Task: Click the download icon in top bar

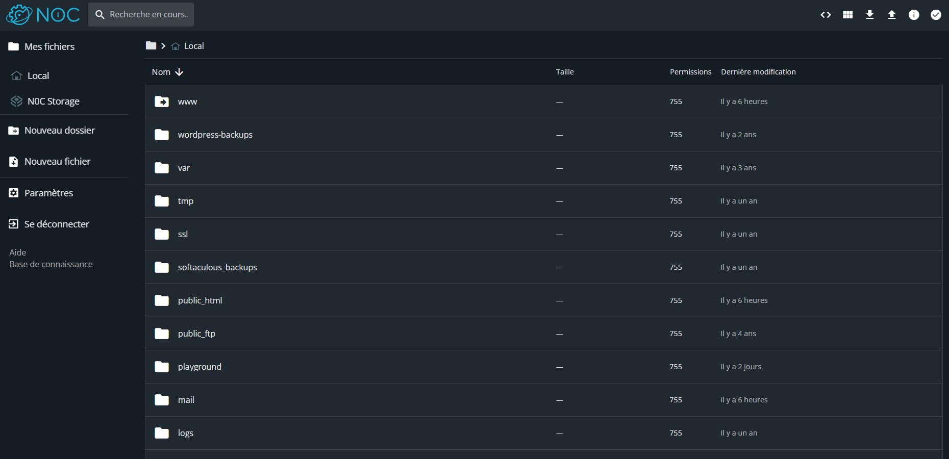Action: coord(870,15)
